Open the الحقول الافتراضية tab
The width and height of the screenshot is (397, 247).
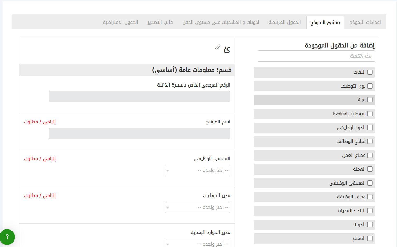coord(120,22)
